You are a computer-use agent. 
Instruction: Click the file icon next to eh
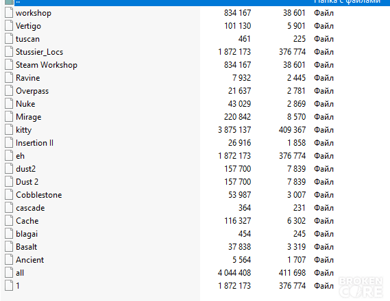coord(9,156)
